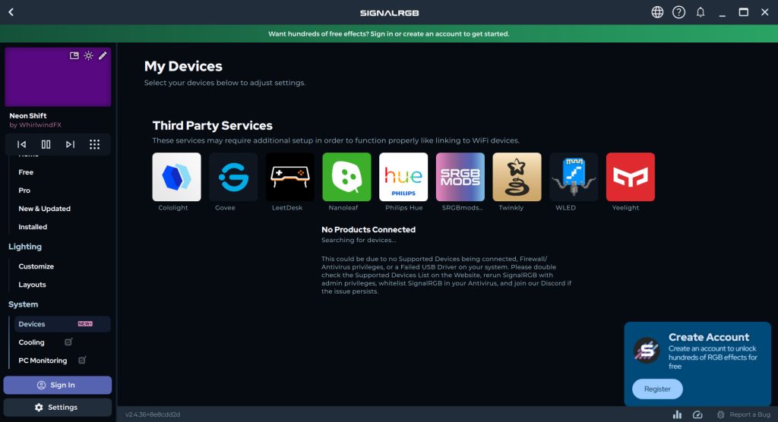This screenshot has width=778, height=422.
Task: Click Register in the Create Account card
Action: tap(657, 389)
